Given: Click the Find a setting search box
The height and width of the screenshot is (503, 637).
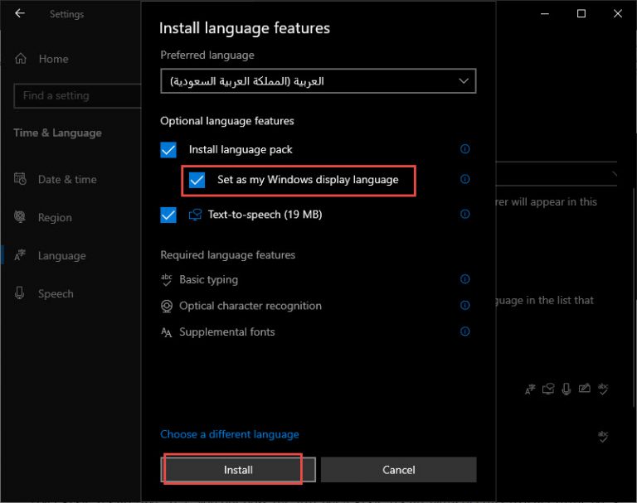Looking at the screenshot, I should tap(77, 96).
